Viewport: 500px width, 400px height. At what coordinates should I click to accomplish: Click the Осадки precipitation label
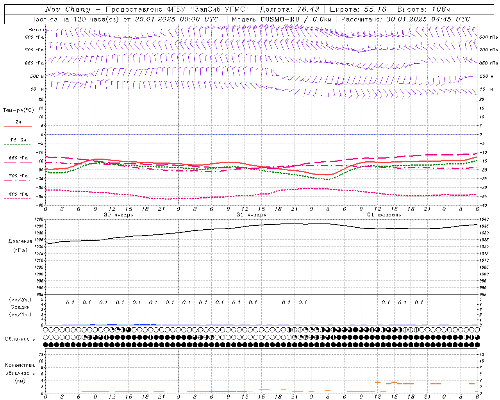[20, 307]
